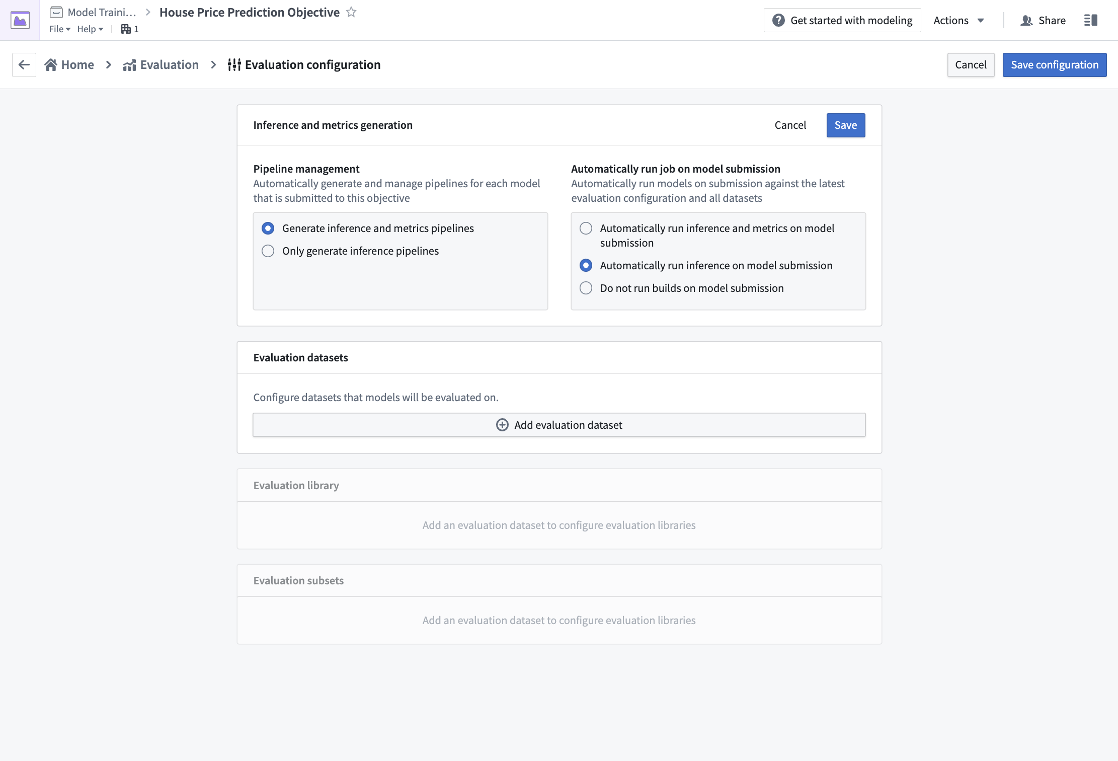Cancel inference and metrics generation edits
Screen dimensions: 1118x761
click(x=790, y=125)
